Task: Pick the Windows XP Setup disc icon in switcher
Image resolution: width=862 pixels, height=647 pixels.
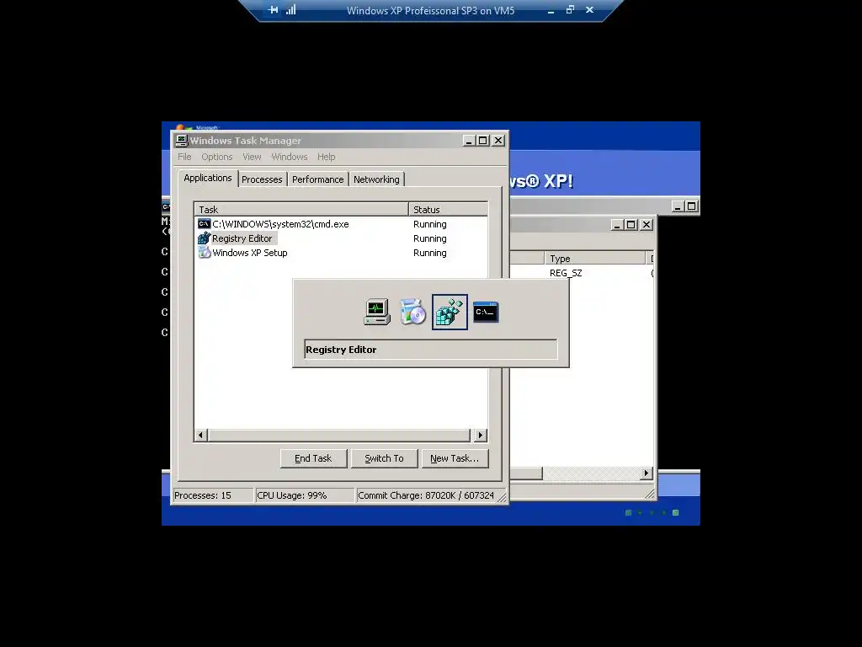Action: (412, 312)
